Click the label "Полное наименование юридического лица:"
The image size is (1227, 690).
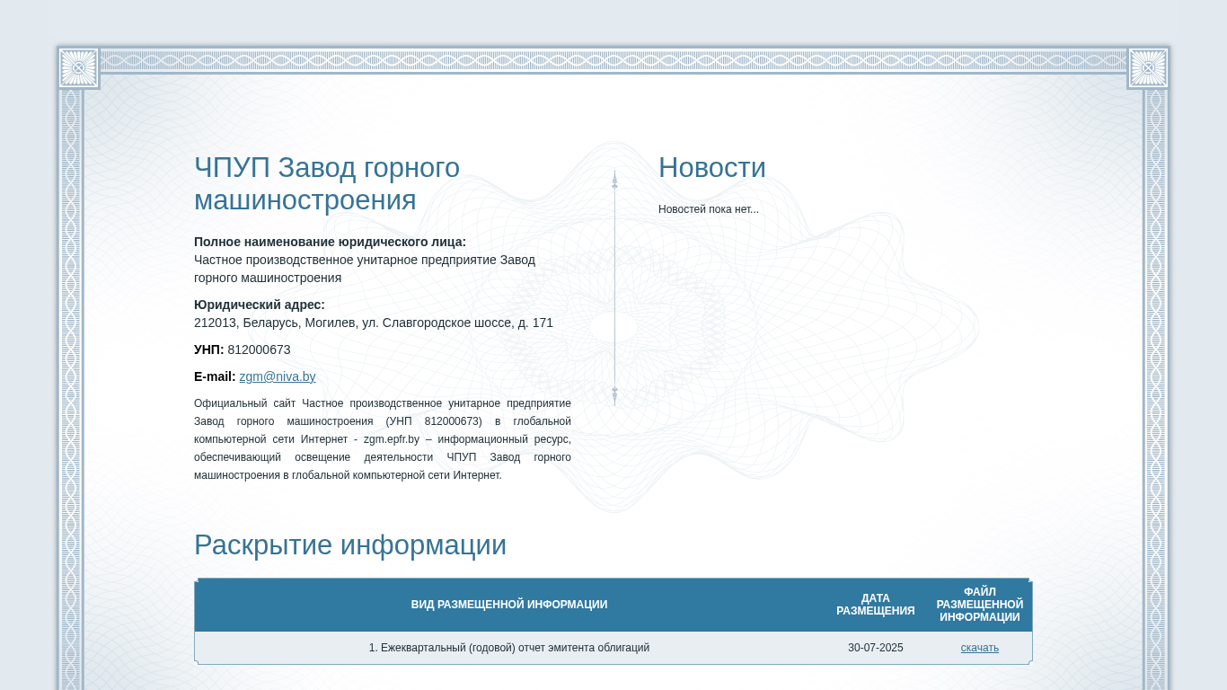330,242
